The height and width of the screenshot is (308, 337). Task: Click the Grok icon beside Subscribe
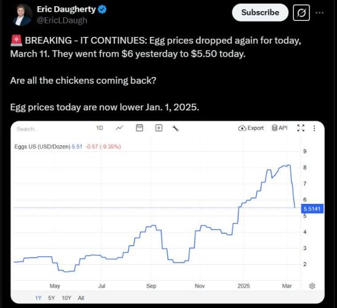coord(301,13)
